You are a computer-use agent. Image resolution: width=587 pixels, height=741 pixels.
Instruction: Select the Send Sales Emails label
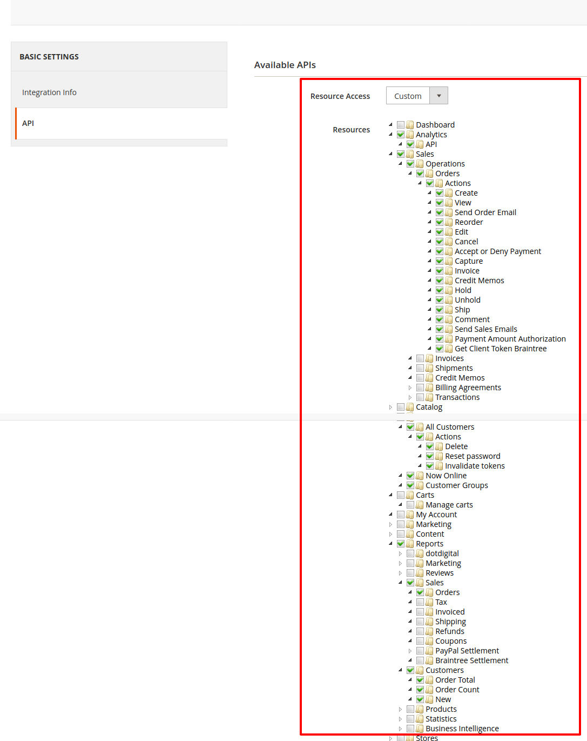(486, 329)
